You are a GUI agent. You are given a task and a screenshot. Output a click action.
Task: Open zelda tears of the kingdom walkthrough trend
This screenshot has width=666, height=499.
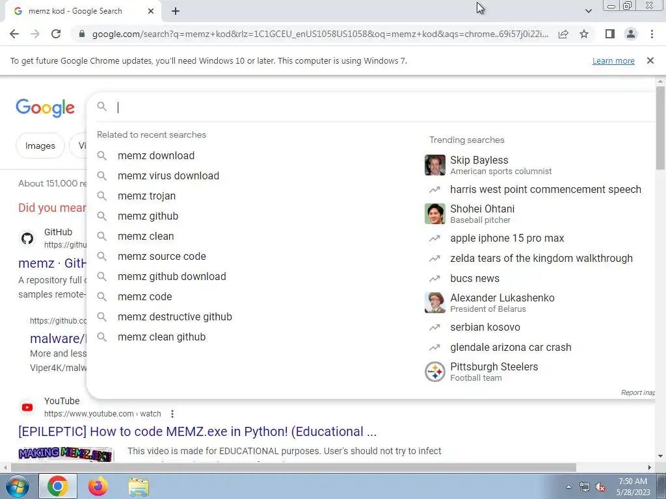(541, 259)
